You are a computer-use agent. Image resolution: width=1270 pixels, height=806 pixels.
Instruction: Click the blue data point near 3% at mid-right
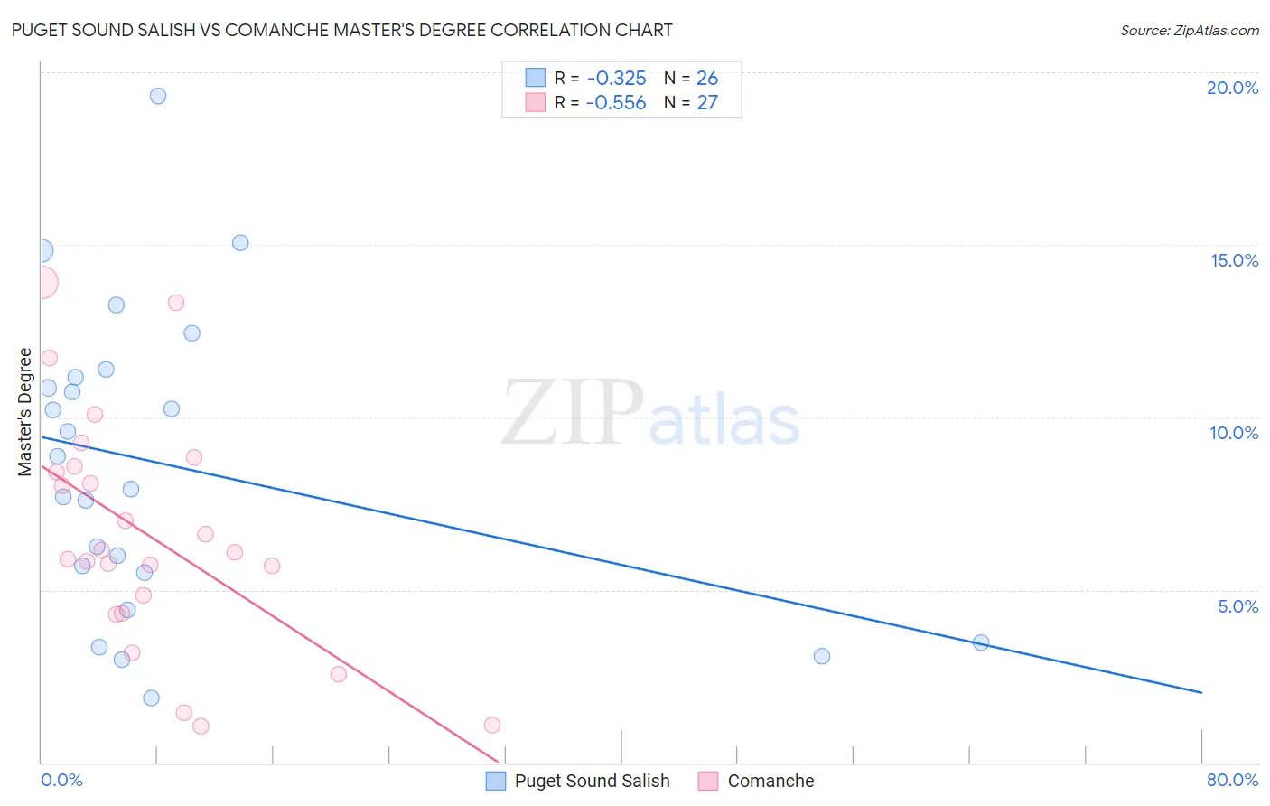click(822, 656)
